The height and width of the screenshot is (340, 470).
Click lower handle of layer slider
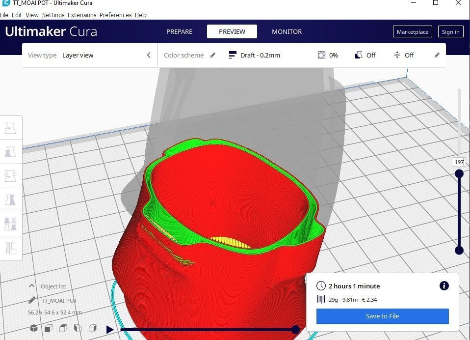click(459, 250)
